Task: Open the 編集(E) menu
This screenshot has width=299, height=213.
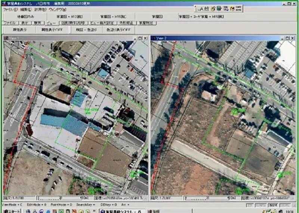Action: (x=26, y=9)
